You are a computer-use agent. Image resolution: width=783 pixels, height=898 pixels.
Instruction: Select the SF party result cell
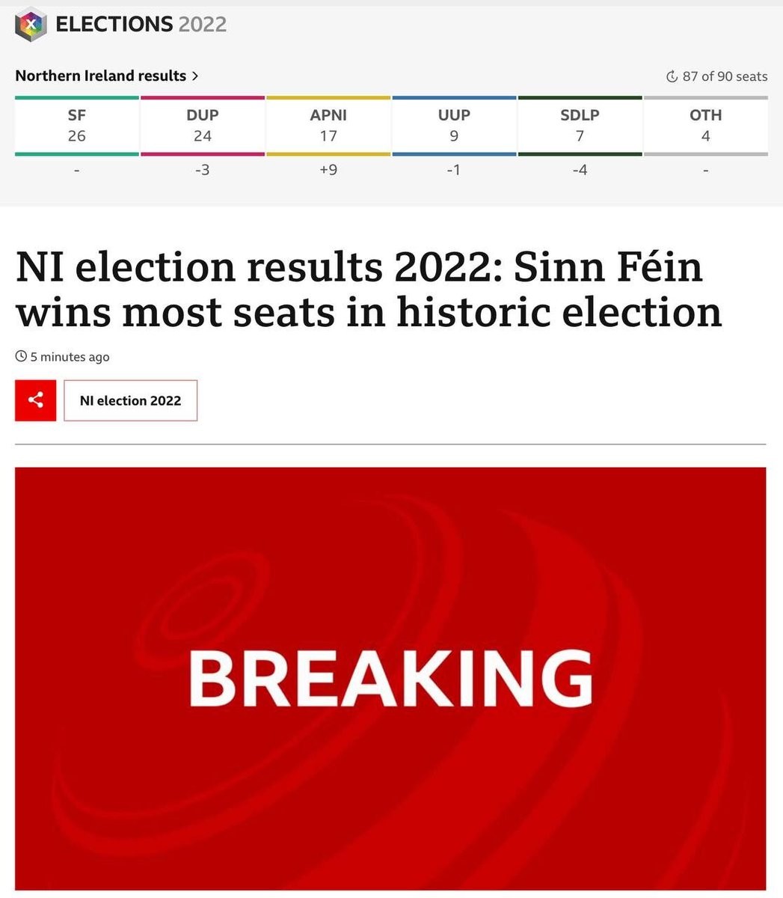(x=76, y=126)
